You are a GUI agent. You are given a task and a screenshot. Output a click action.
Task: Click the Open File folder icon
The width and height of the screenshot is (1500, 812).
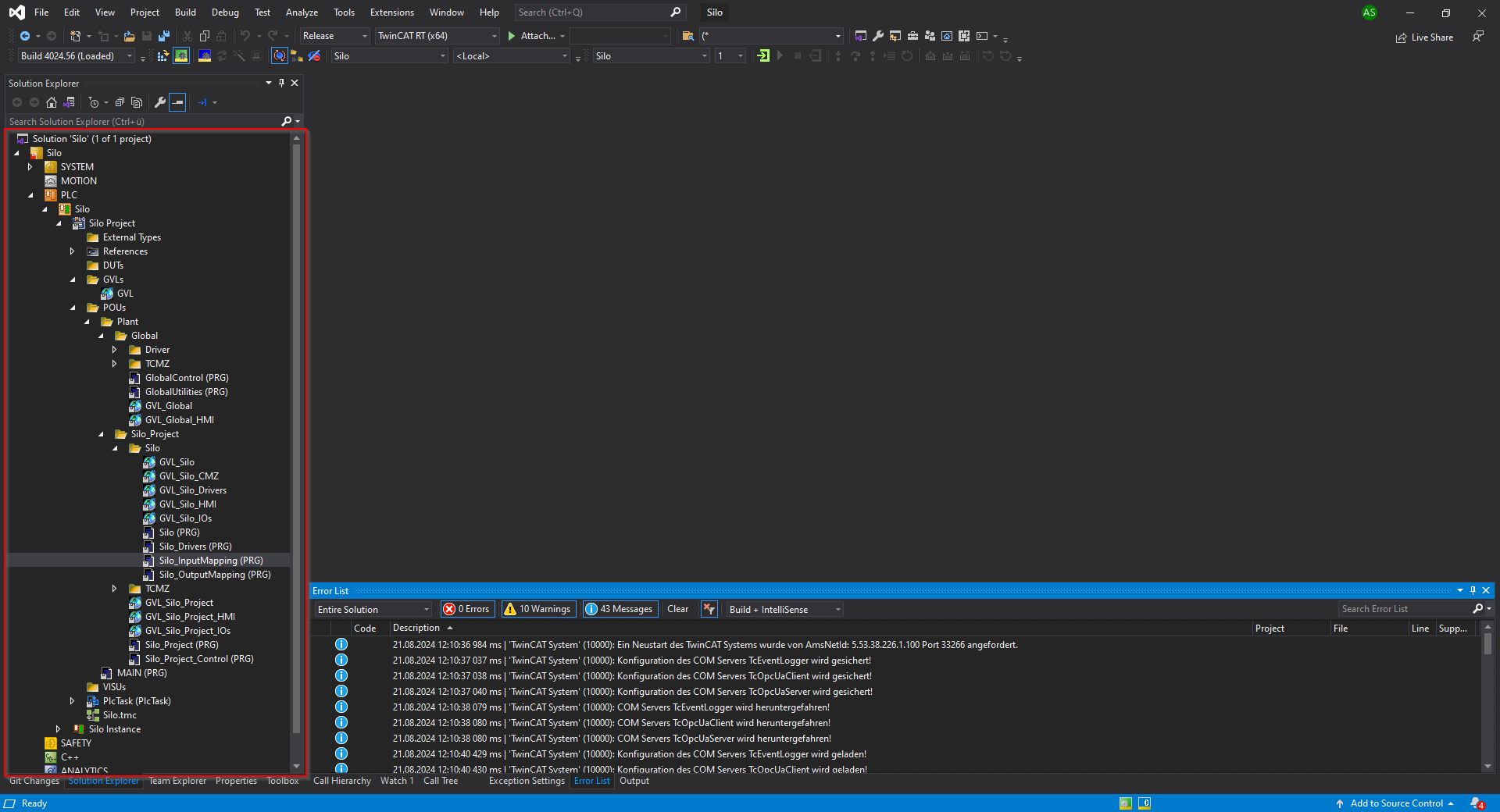pos(130,36)
